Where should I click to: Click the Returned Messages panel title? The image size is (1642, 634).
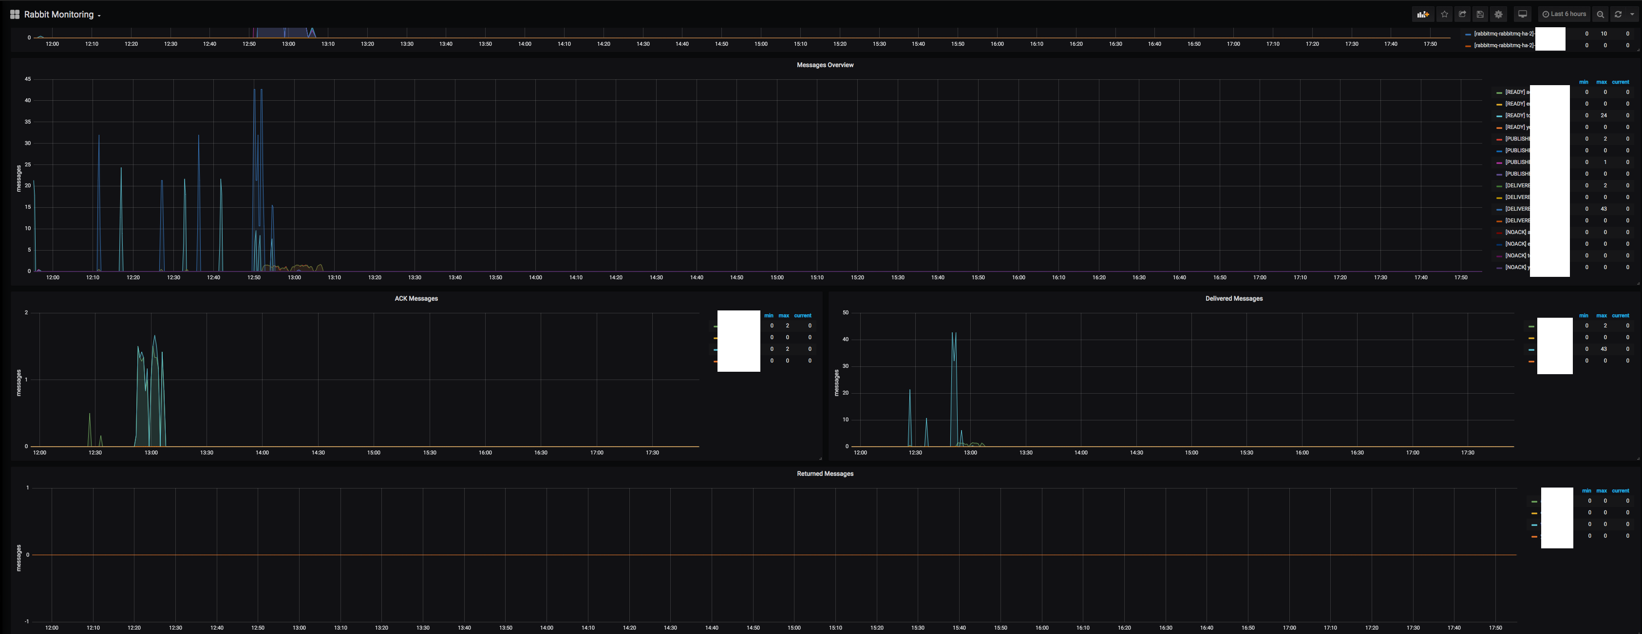click(x=825, y=473)
